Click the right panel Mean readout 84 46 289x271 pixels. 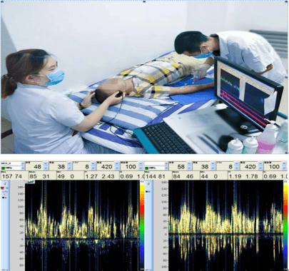coord(183,176)
